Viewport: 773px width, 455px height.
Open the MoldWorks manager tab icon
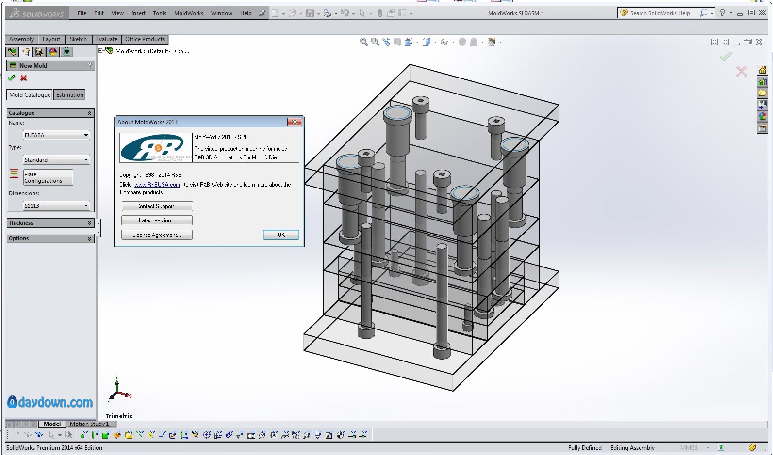[x=67, y=52]
